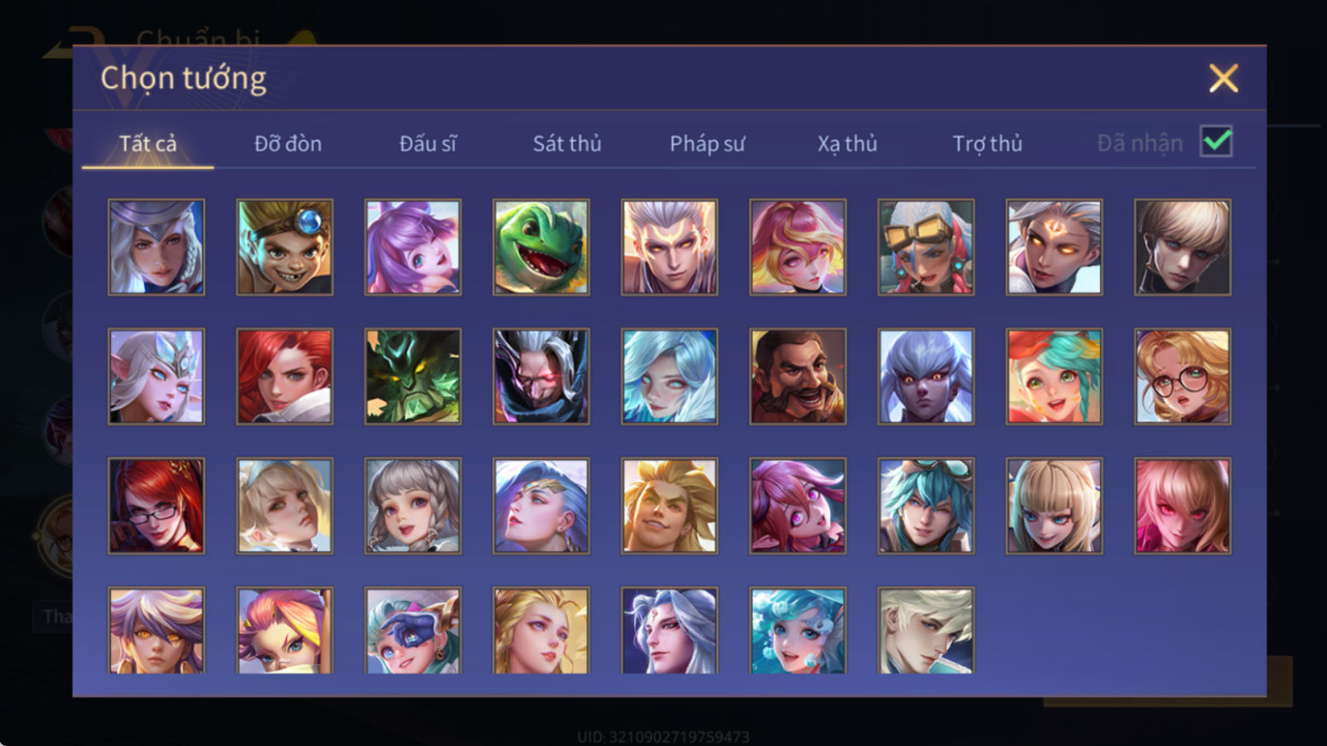
Task: Toggle the Đã nhận checkbox
Action: (1216, 141)
